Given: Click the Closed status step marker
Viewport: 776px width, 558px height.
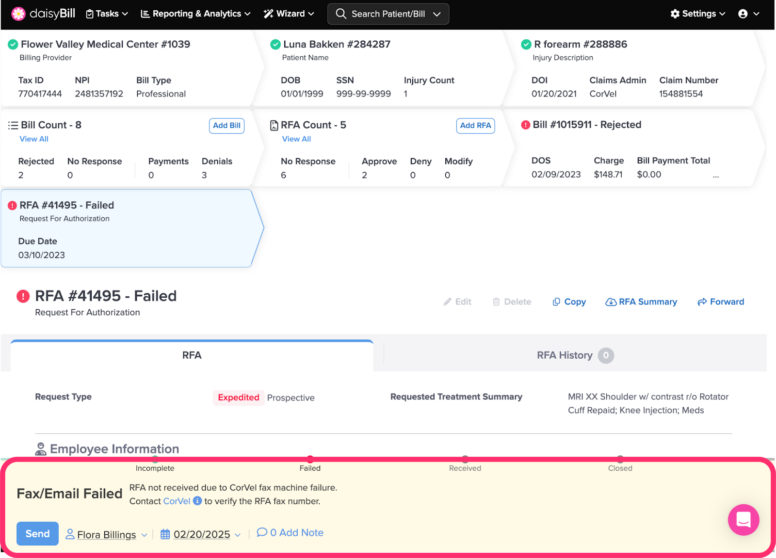Looking at the screenshot, I should click(620, 459).
